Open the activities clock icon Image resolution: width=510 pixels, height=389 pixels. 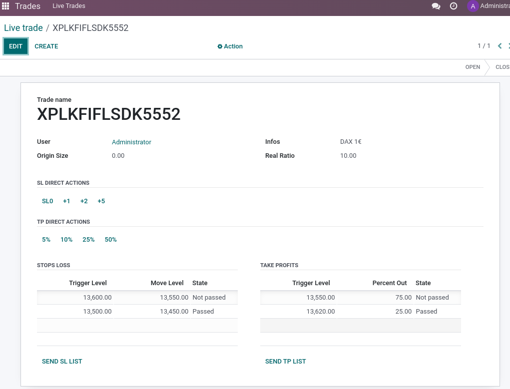click(x=454, y=6)
